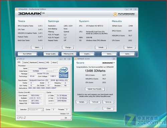167x128 pixels.
Task: Click the 3DMark06 title bar app icon
Action: point(17,9)
